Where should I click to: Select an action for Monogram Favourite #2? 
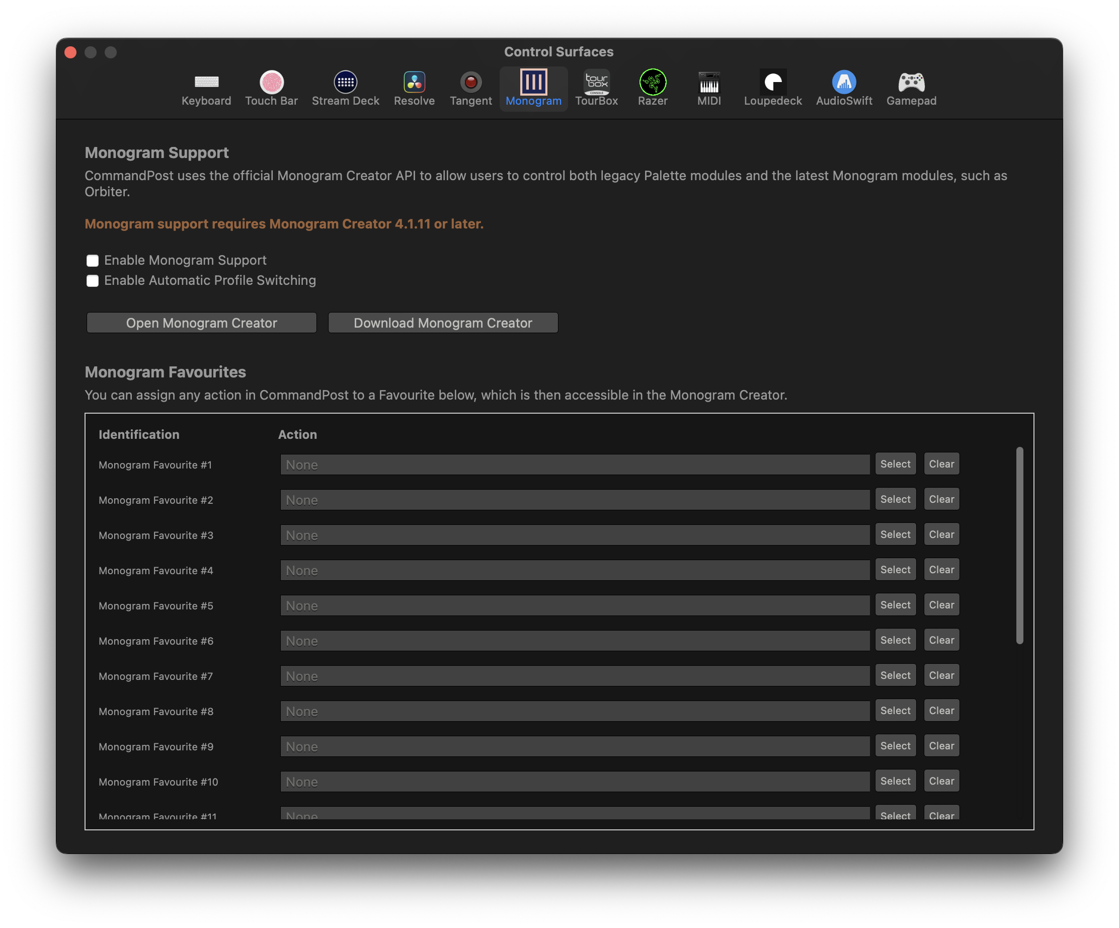[x=895, y=499]
